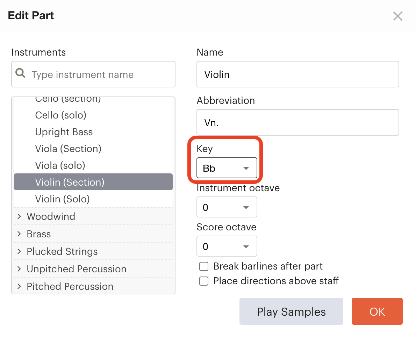Open the Key dropdown showing Bb
416x337 pixels.
tap(227, 168)
